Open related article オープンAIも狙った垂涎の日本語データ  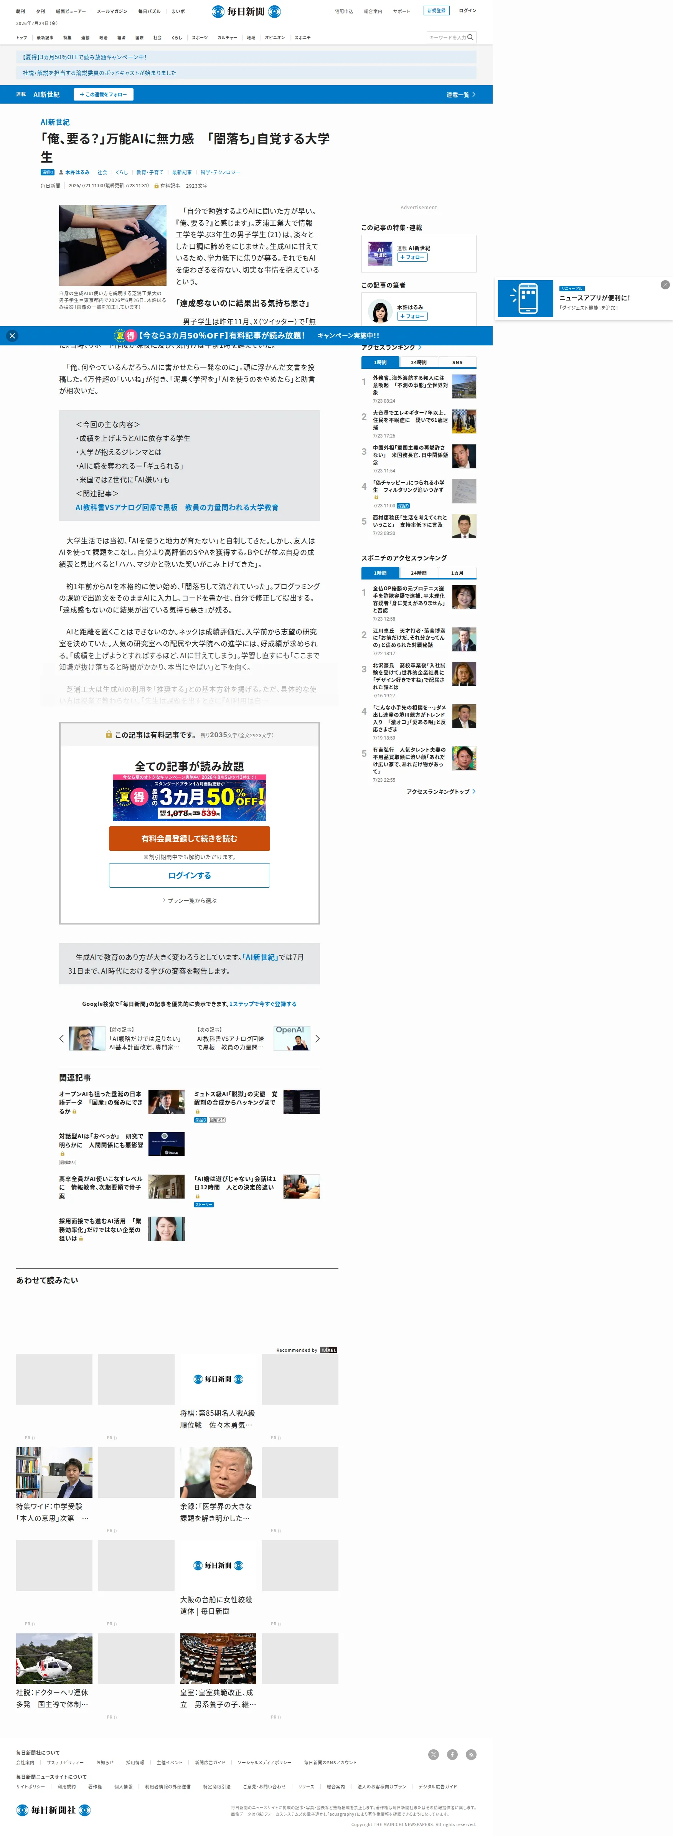pyautogui.click(x=101, y=1102)
